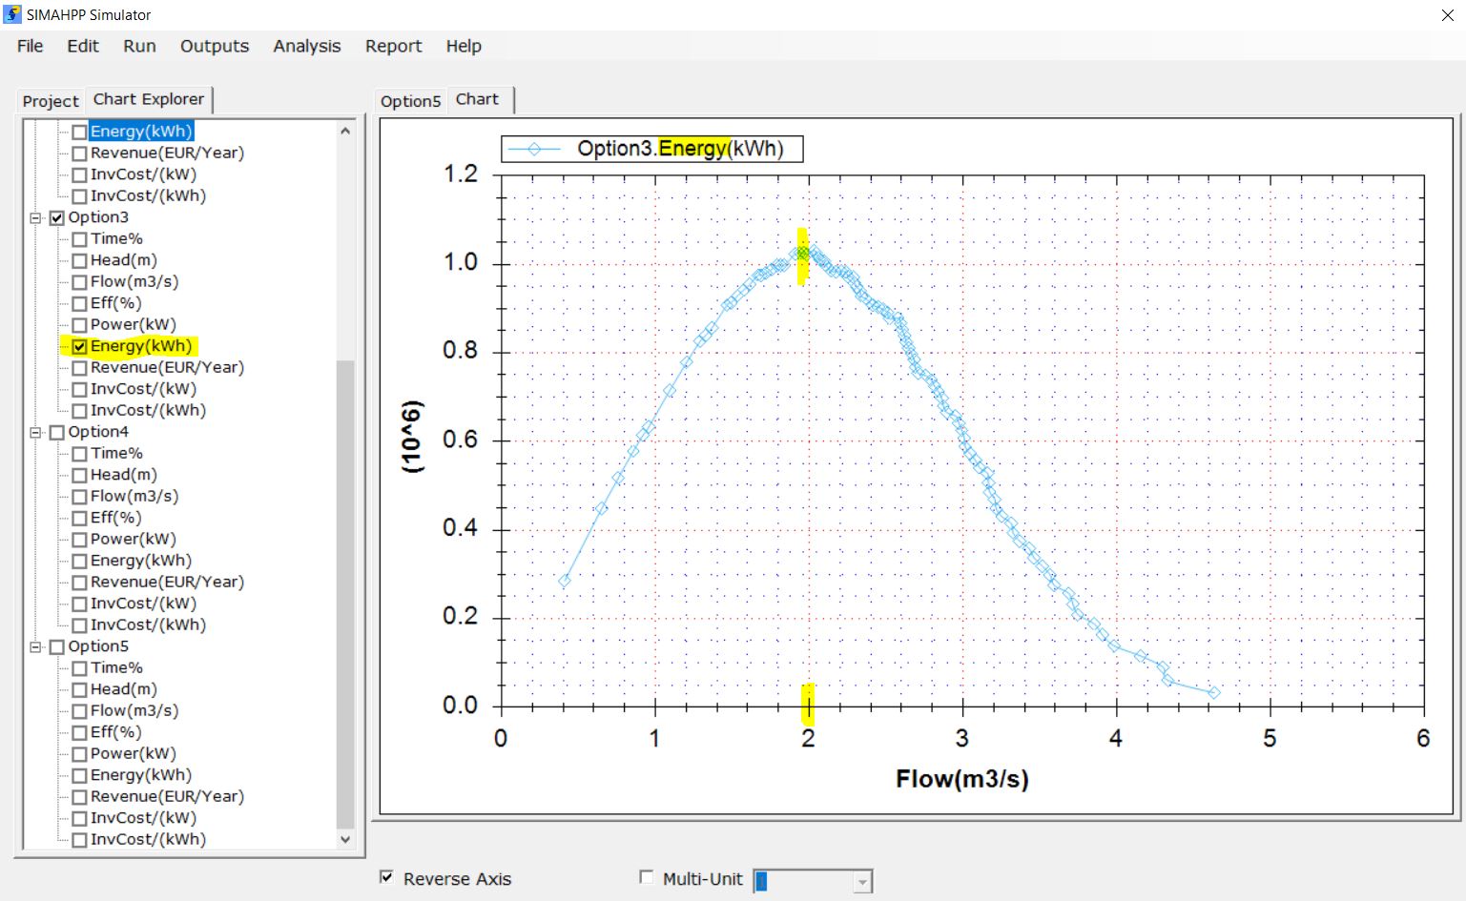Collapse the Option3 tree node
The image size is (1466, 901).
[x=36, y=218]
